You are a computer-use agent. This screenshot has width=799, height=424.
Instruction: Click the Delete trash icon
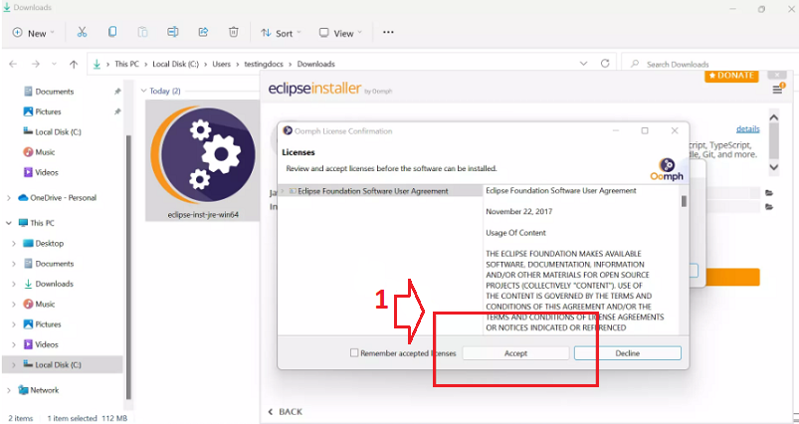(233, 33)
